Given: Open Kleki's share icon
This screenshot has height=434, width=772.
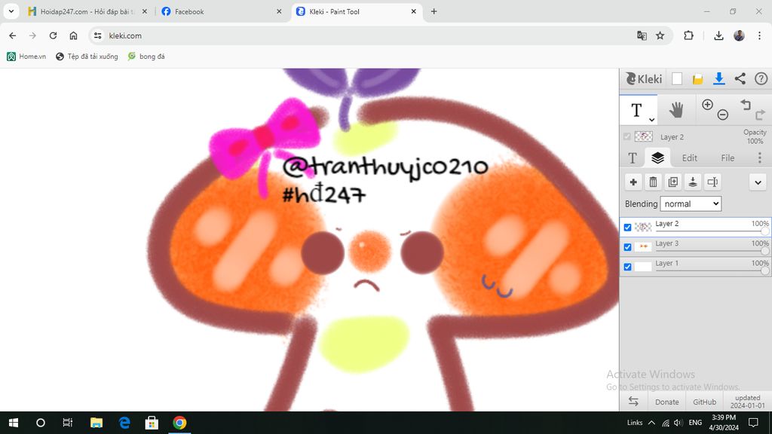Looking at the screenshot, I should click(740, 78).
